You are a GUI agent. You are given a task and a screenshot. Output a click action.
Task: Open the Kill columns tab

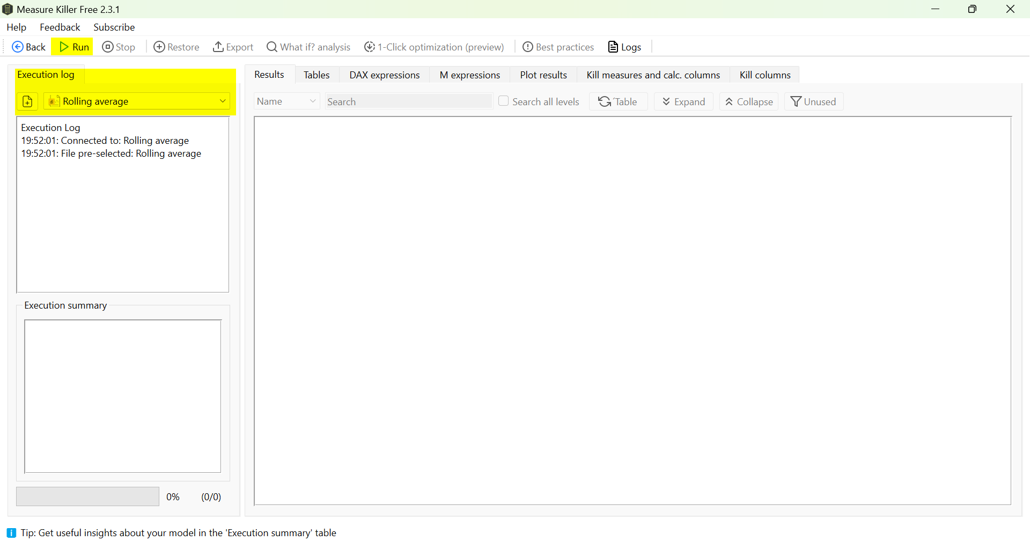pos(764,75)
